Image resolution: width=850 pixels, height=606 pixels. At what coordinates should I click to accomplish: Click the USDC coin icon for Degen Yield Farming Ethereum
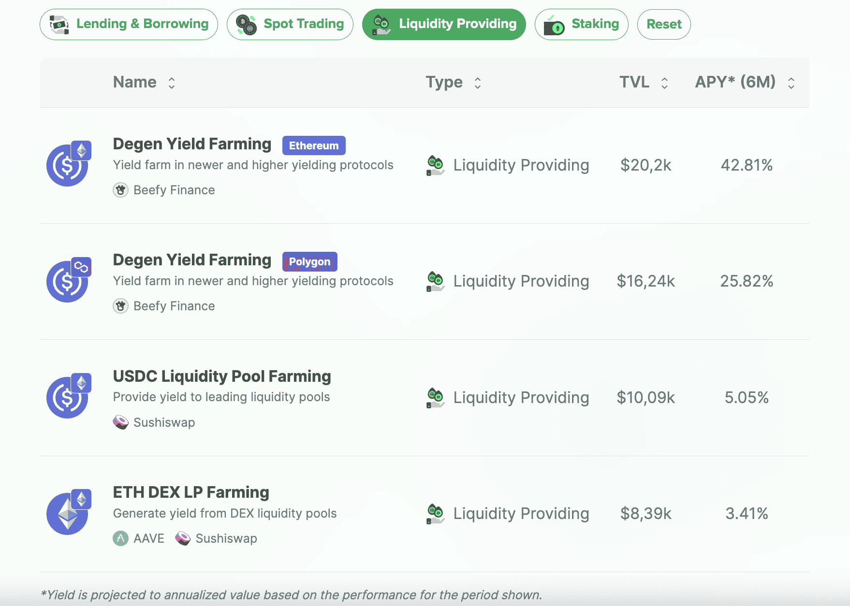click(67, 165)
